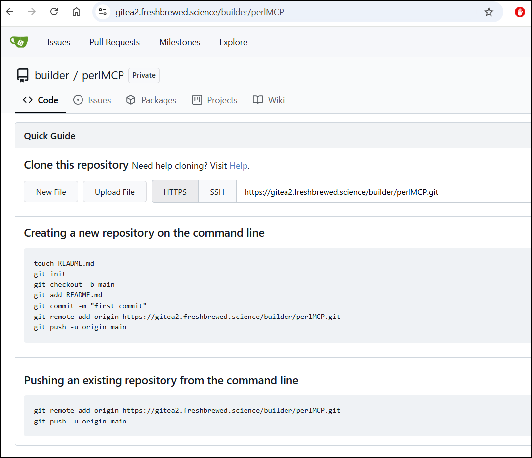Image resolution: width=532 pixels, height=458 pixels.
Task: Click 'git push -u origin main' in existing-repository block
Action: 80,422
